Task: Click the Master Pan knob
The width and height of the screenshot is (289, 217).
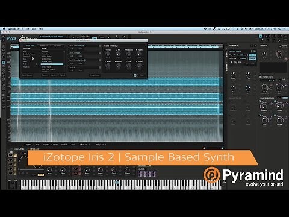Action: 264,54
